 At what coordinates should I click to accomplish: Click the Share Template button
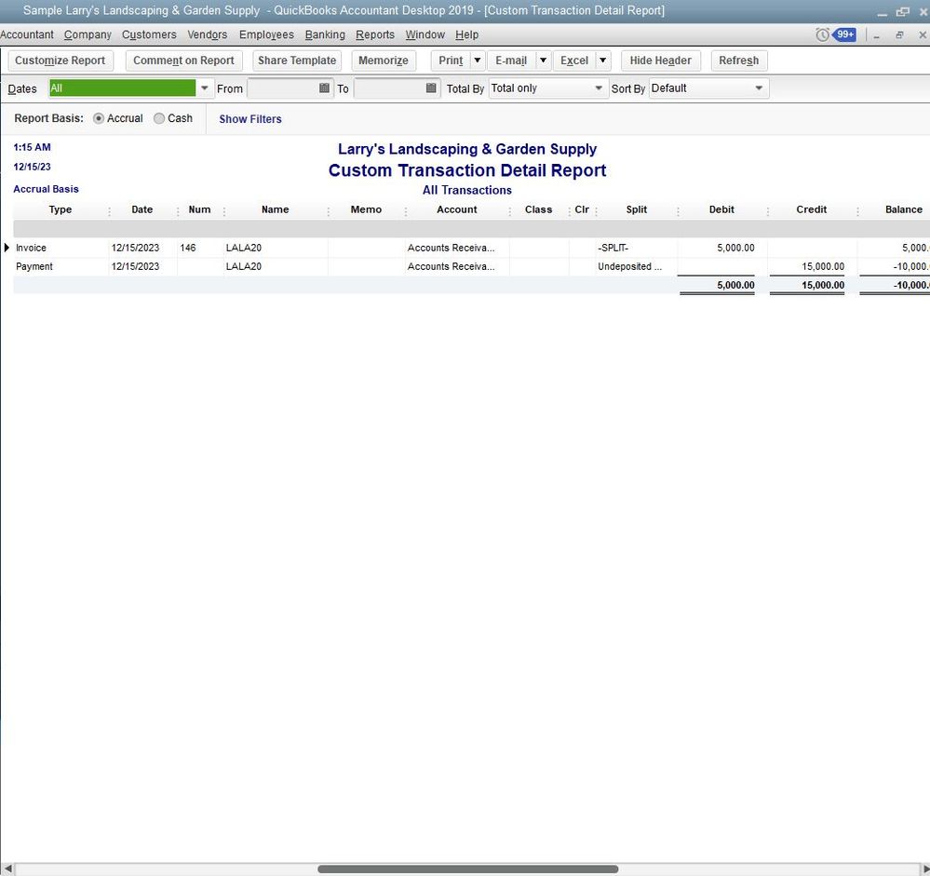coord(297,61)
